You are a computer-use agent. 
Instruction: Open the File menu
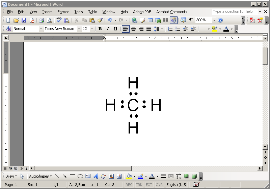pyautogui.click(x=10, y=12)
